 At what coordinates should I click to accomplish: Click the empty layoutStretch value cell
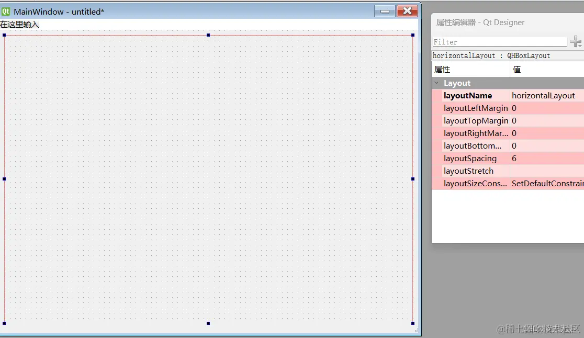click(x=547, y=171)
